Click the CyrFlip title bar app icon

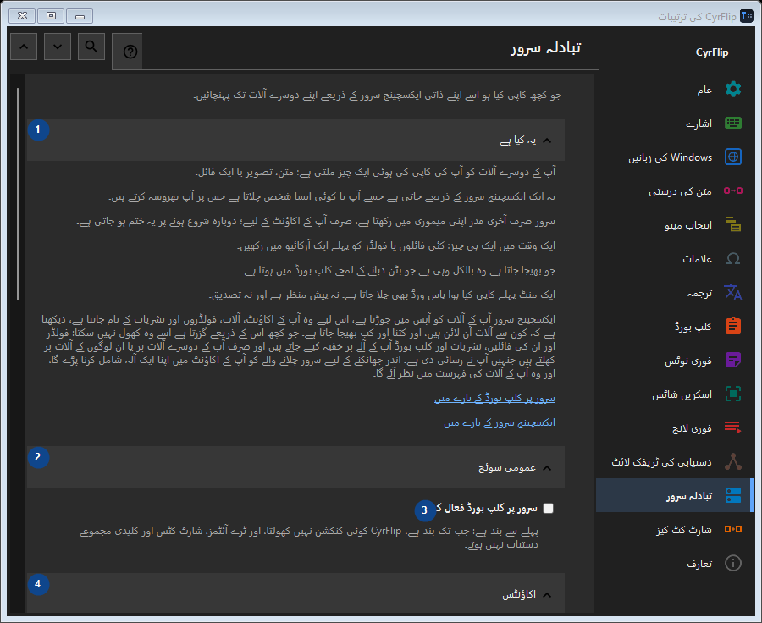747,17
